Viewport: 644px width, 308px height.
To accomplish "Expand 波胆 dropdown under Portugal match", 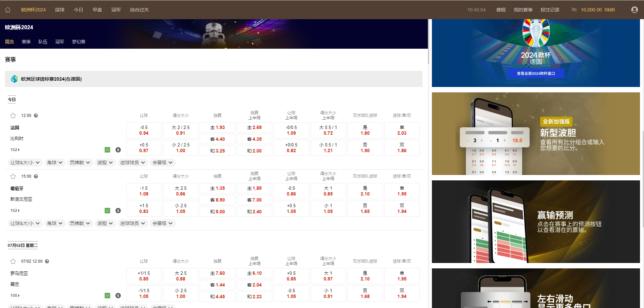I will pyautogui.click(x=105, y=223).
